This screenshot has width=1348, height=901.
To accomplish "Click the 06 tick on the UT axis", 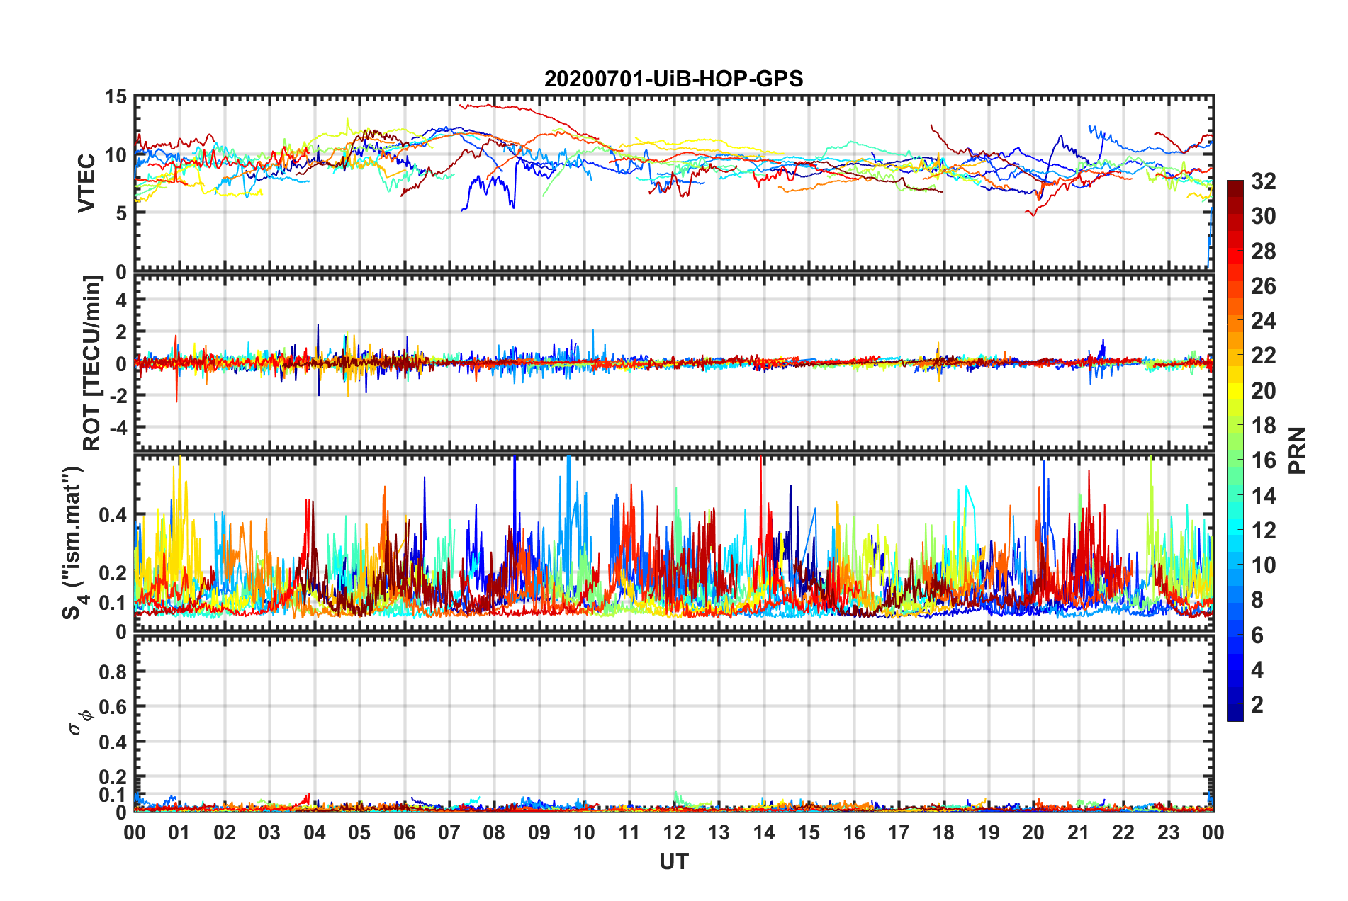I will pos(405,832).
